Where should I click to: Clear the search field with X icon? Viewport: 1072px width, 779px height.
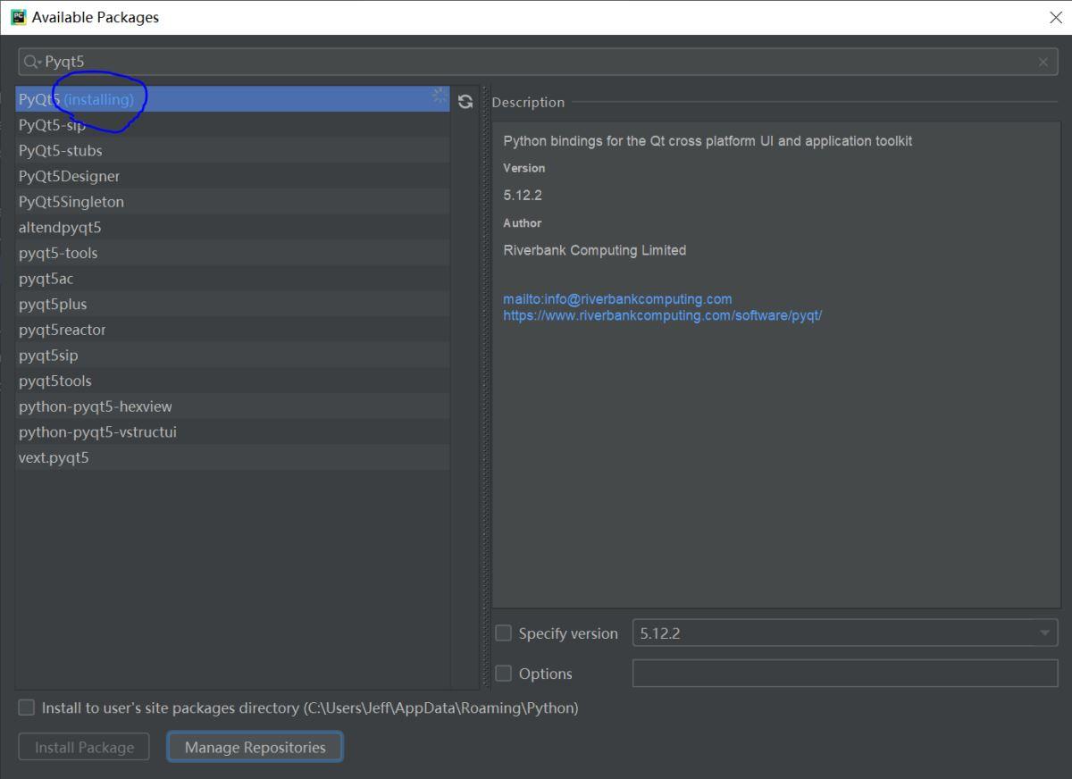coord(1043,62)
